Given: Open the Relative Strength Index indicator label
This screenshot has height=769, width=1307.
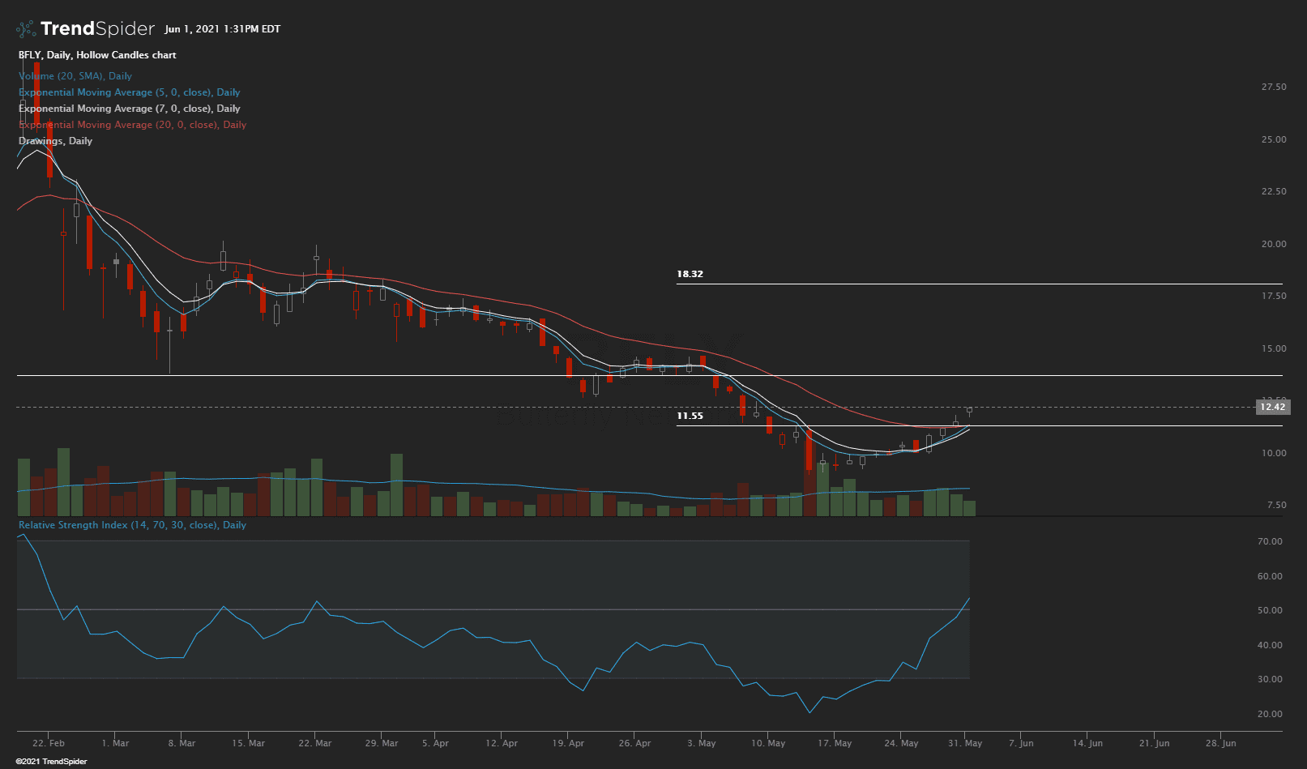Looking at the screenshot, I should tap(132, 525).
